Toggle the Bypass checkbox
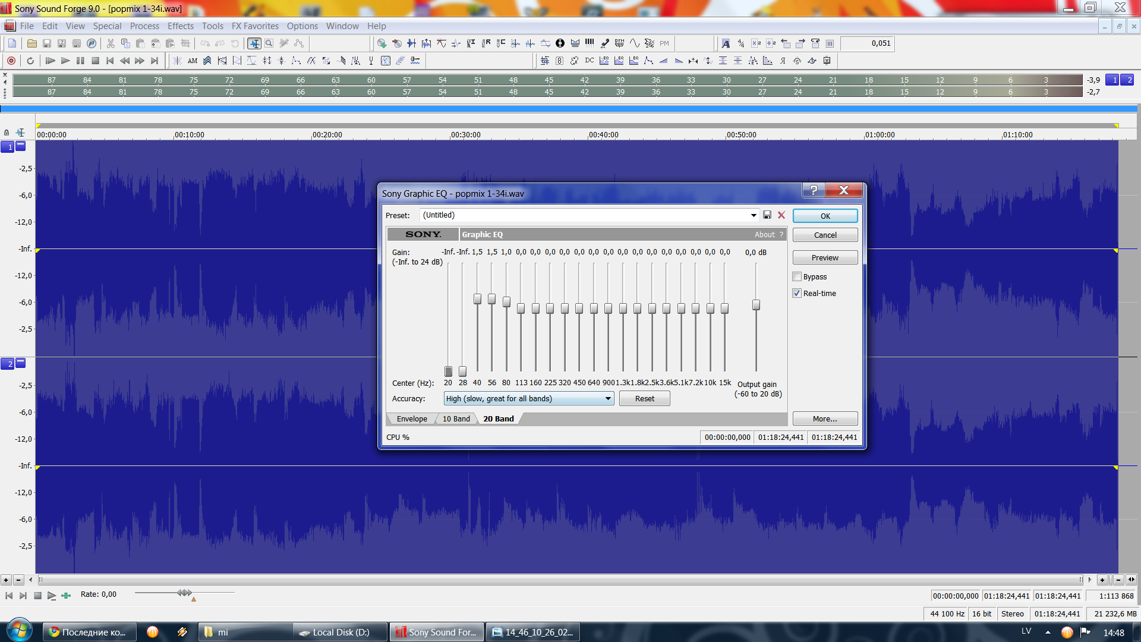1141x642 pixels. pyautogui.click(x=797, y=276)
